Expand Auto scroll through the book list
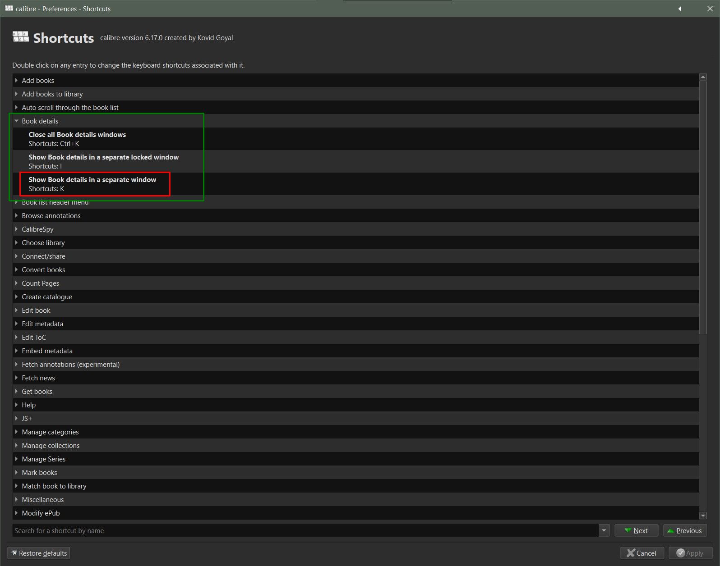The image size is (720, 566). tap(16, 107)
